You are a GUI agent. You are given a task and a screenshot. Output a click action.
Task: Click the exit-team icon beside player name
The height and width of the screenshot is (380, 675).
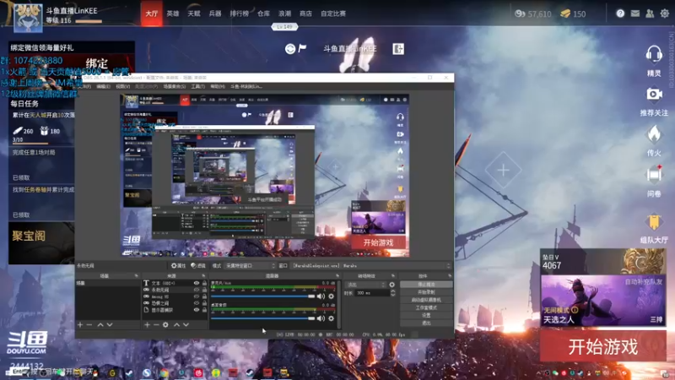pos(398,49)
